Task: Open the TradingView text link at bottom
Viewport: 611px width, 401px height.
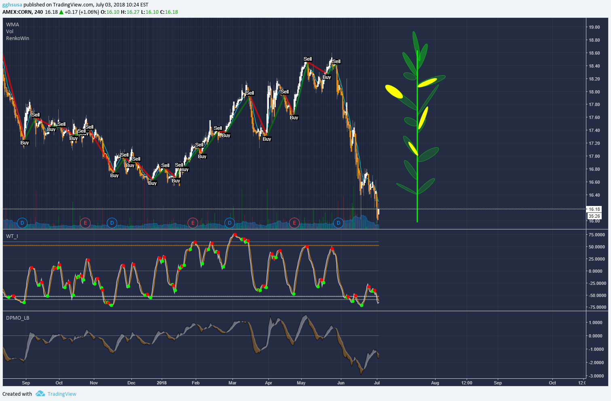Action: (x=62, y=394)
